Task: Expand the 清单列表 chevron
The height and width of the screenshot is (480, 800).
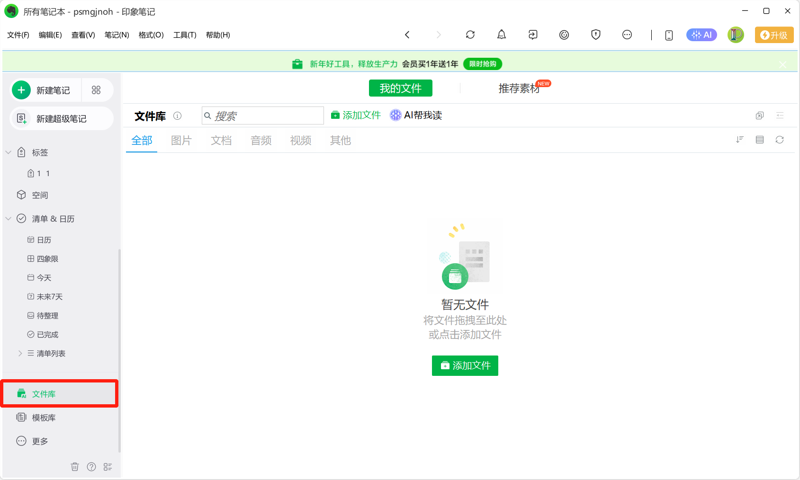Action: [x=20, y=353]
